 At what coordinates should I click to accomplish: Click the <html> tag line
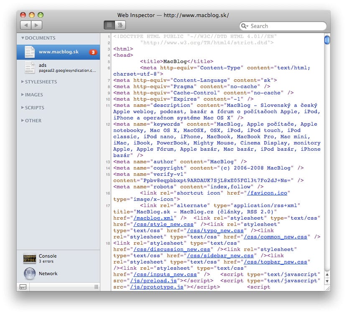tap(123, 49)
